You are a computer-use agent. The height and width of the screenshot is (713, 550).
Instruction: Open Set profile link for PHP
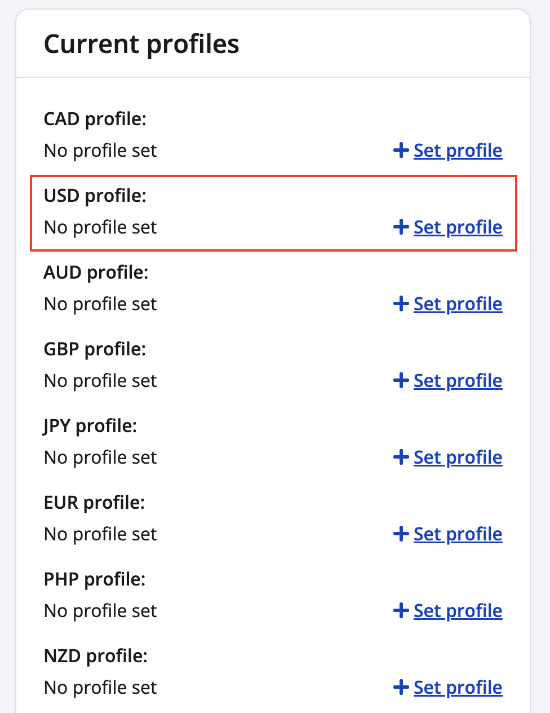click(458, 611)
